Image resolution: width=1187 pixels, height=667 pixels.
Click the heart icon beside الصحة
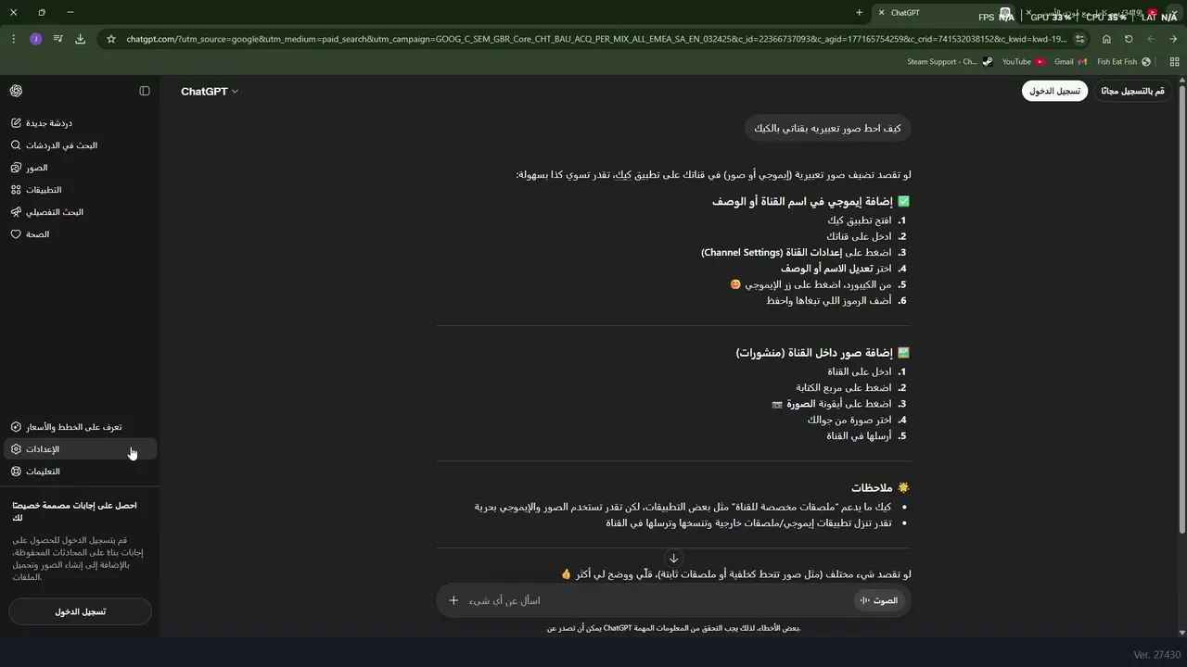click(16, 234)
